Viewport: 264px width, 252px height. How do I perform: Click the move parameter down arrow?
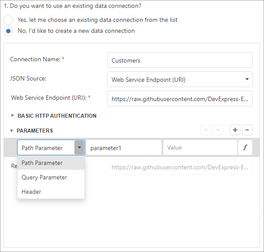click(218, 130)
